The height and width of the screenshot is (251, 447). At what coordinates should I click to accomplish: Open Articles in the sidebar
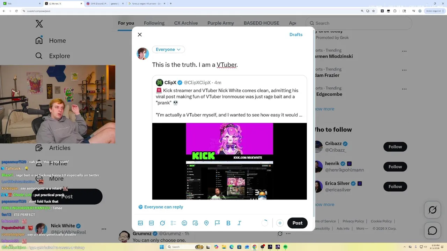click(53, 148)
